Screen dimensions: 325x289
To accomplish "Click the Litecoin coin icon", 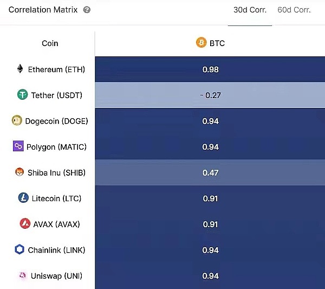I will [x=23, y=198].
